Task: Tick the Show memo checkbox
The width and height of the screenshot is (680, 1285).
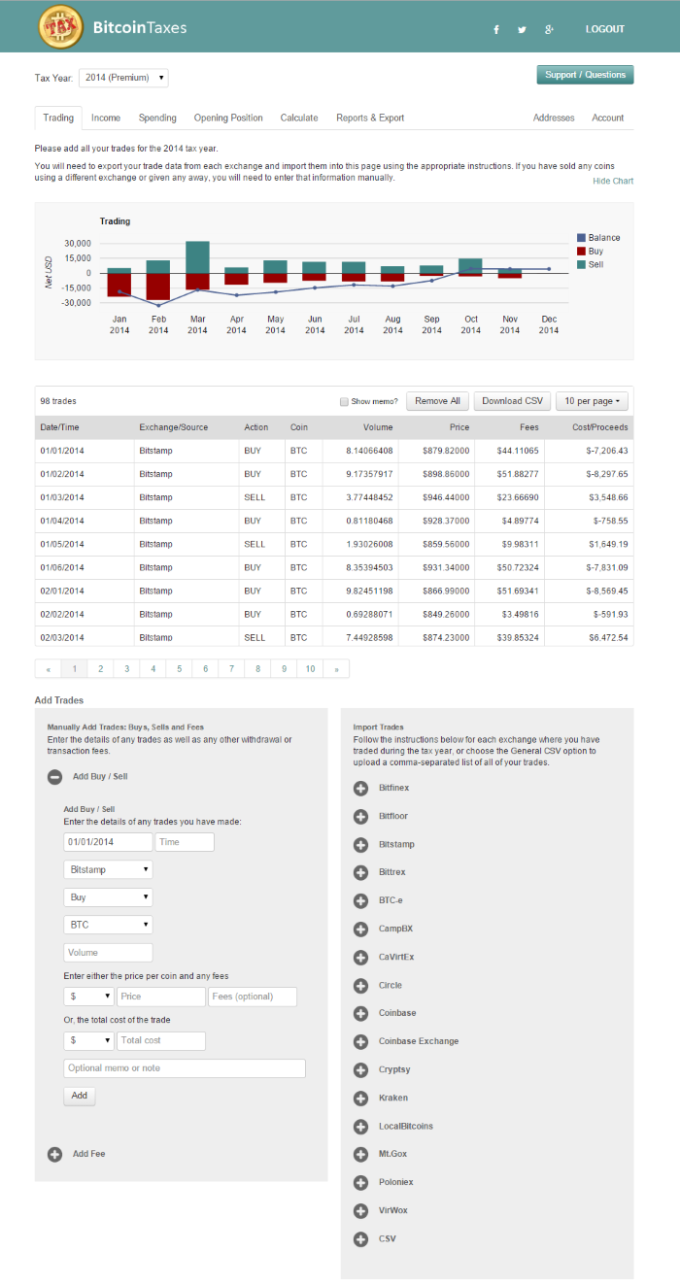Action: (x=344, y=401)
